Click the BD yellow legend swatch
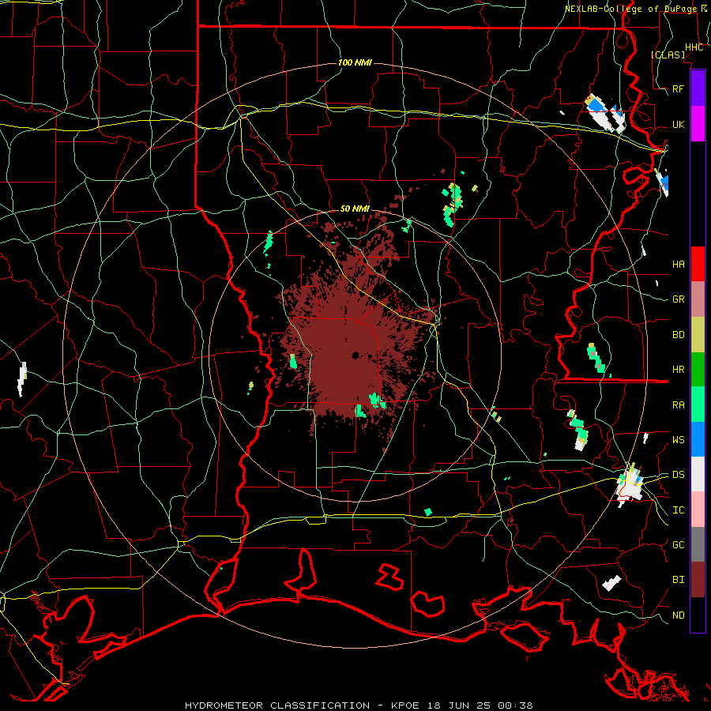The height and width of the screenshot is (711, 711). tap(698, 335)
